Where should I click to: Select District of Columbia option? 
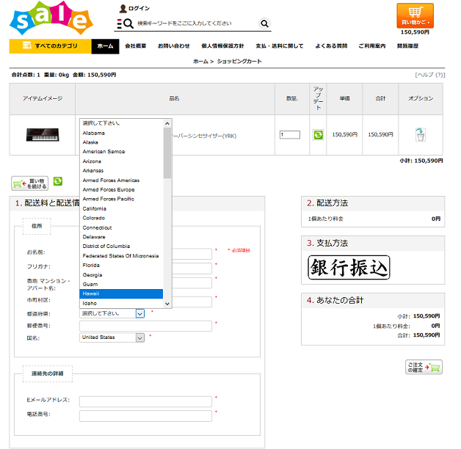click(121, 247)
